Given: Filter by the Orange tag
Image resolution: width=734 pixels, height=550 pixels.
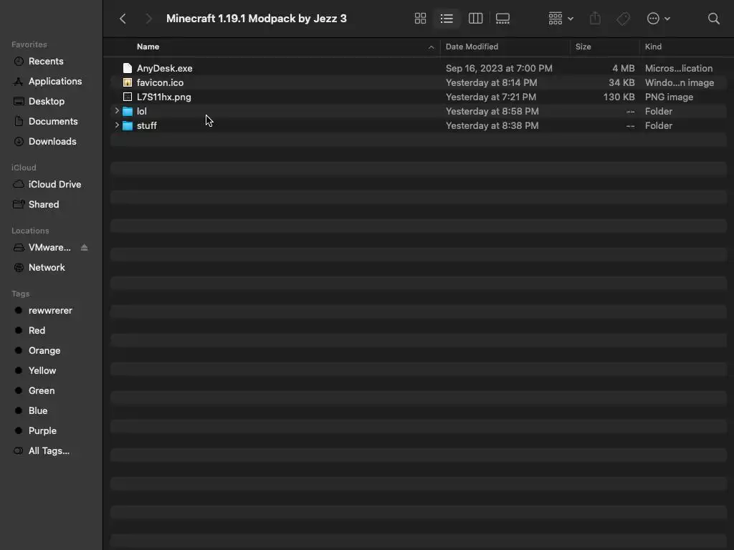Looking at the screenshot, I should coord(44,351).
